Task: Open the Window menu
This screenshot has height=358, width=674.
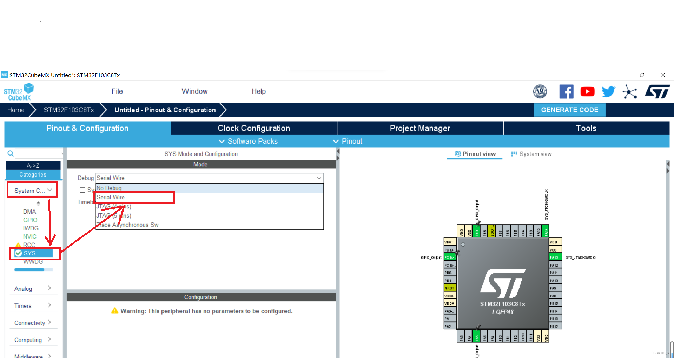Action: [194, 91]
